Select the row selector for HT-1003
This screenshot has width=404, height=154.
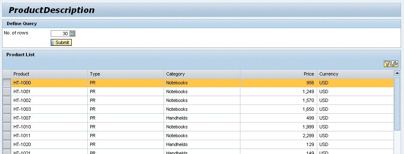pos(7,109)
